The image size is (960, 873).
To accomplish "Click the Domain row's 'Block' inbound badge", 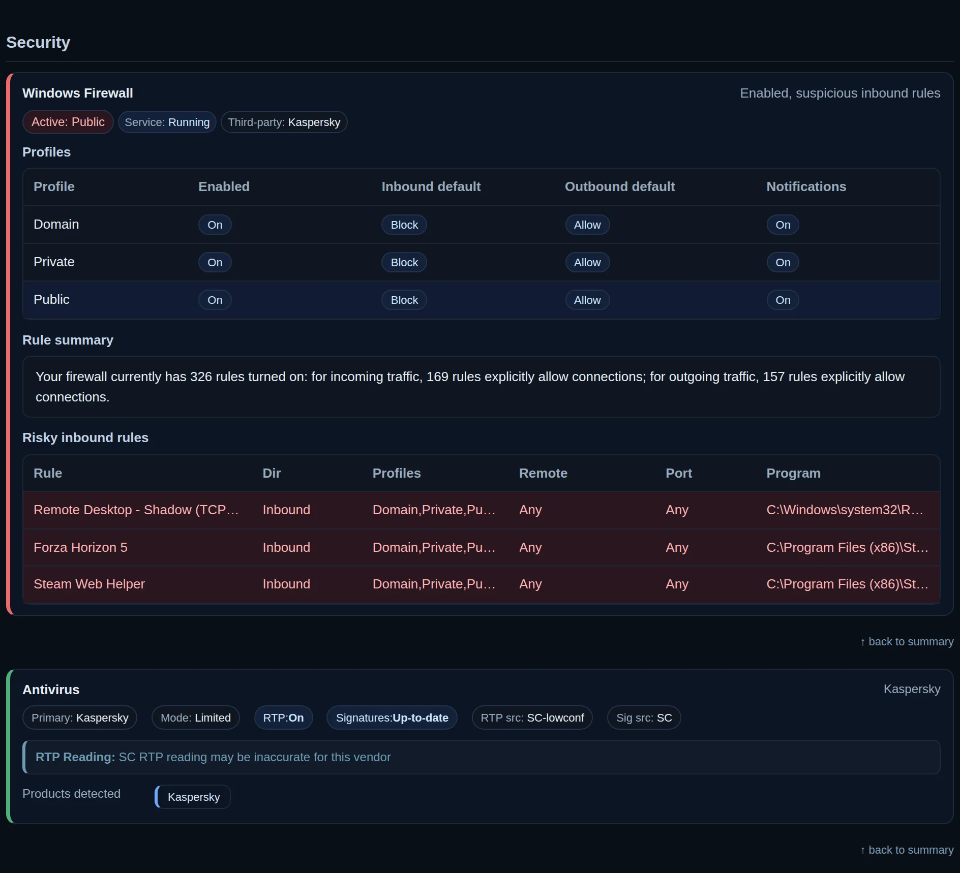I will [x=404, y=225].
